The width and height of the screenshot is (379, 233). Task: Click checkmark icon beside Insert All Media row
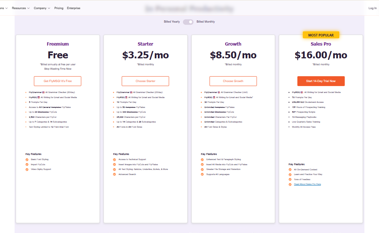[202, 164]
